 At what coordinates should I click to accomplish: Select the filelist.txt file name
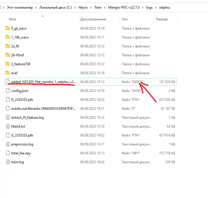pos(18,126)
